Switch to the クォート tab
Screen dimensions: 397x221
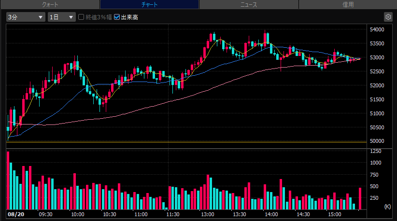pos(50,4)
